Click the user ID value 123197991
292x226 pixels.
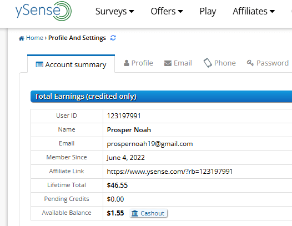(124, 116)
